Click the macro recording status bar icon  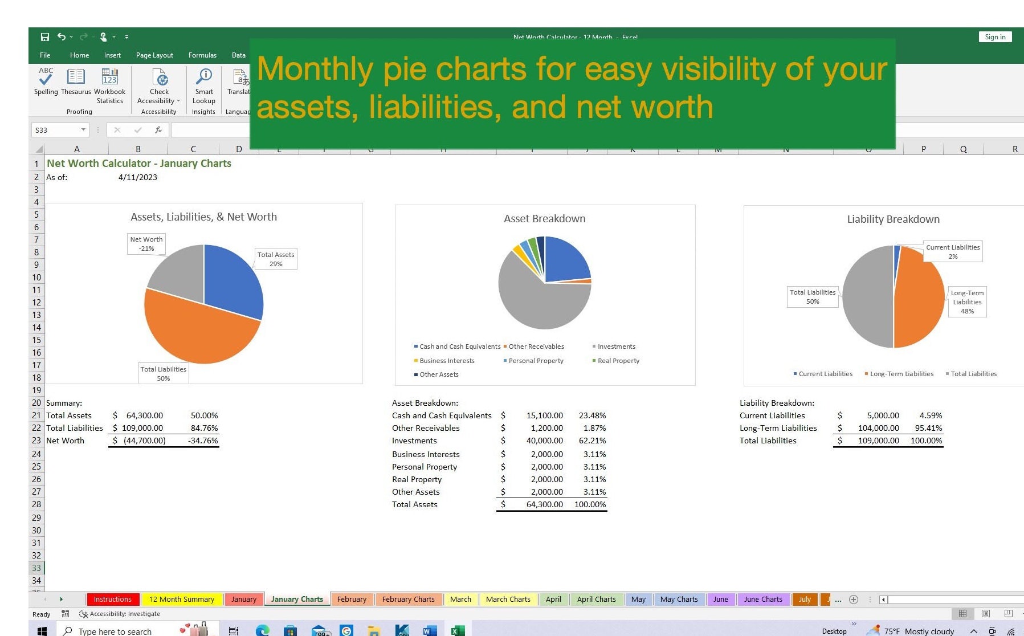click(x=66, y=614)
